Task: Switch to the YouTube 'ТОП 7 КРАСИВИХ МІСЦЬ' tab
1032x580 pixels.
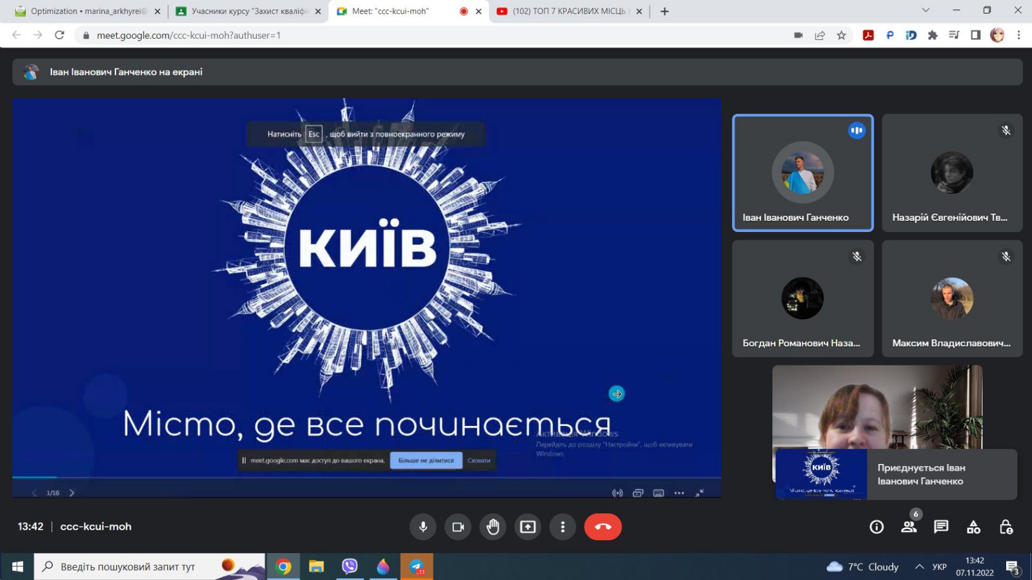Action: click(x=568, y=11)
